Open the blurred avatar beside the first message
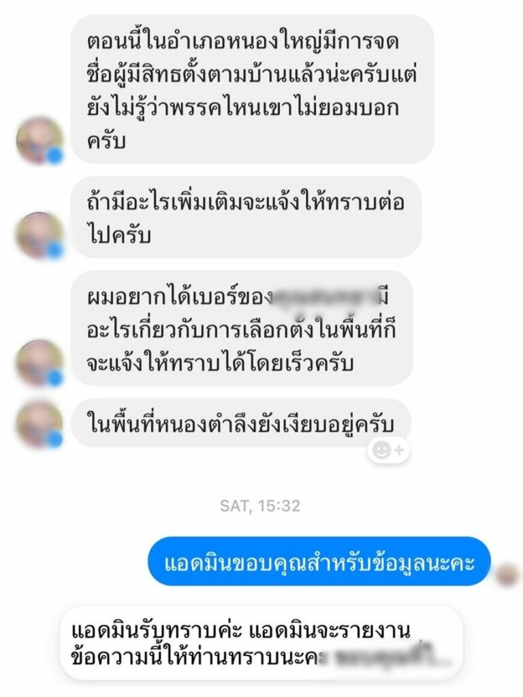 [x=39, y=140]
